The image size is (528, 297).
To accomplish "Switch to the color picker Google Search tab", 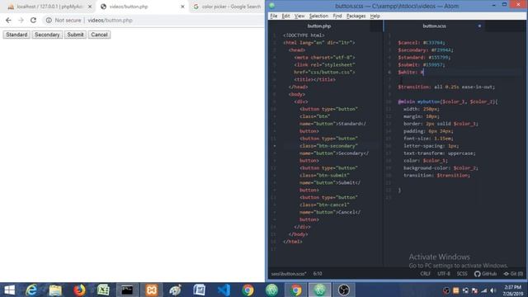I will pyautogui.click(x=229, y=7).
